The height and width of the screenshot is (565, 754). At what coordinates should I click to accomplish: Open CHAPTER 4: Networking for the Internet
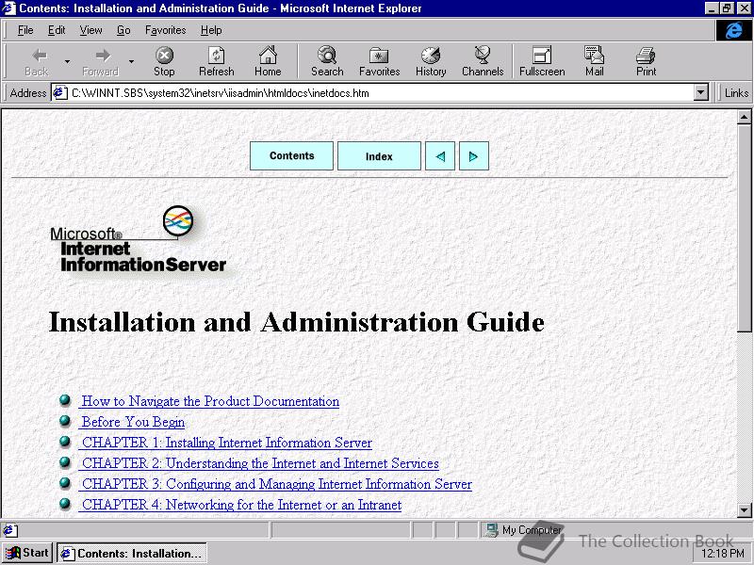point(241,505)
